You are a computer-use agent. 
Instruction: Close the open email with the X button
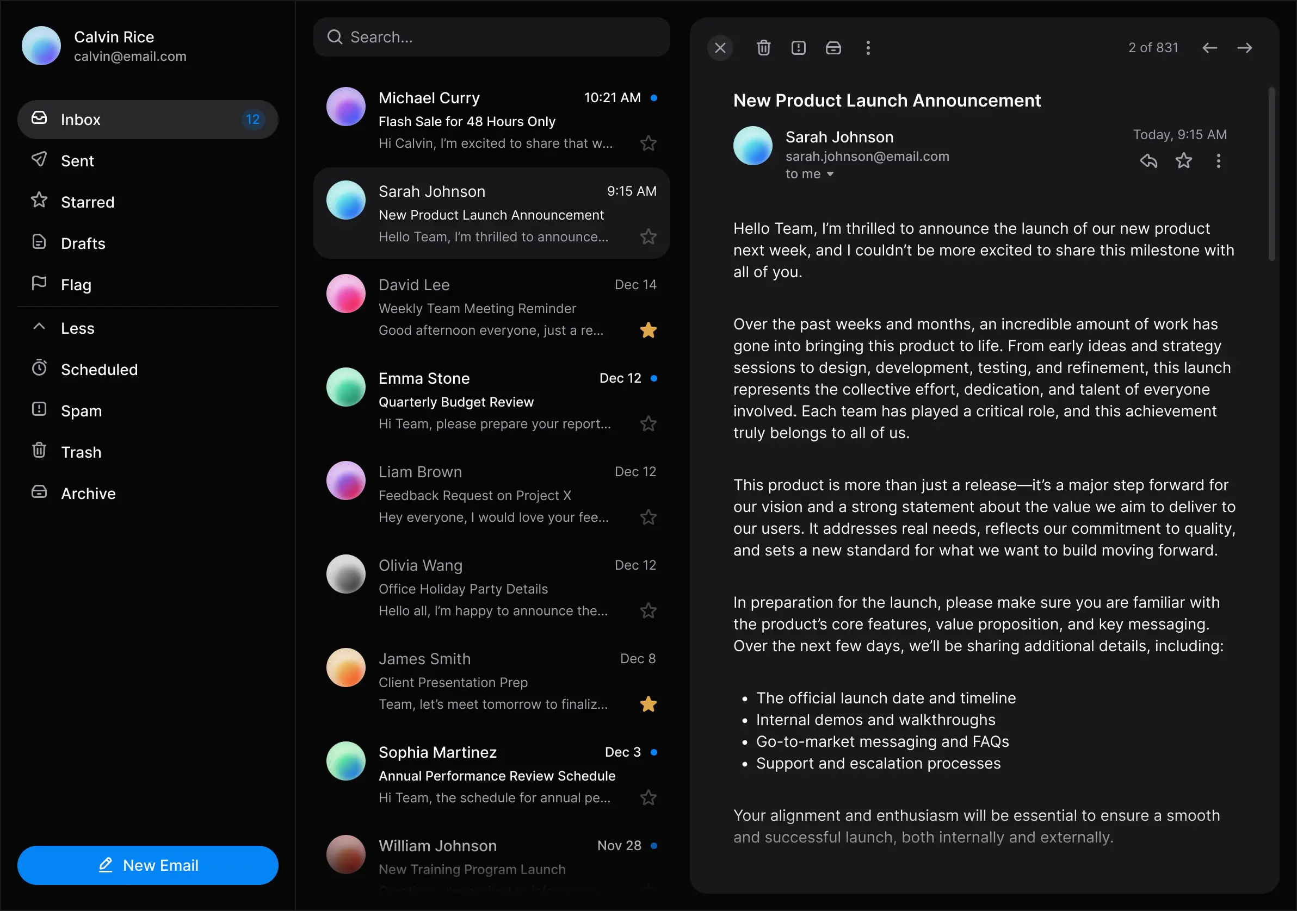pos(720,48)
